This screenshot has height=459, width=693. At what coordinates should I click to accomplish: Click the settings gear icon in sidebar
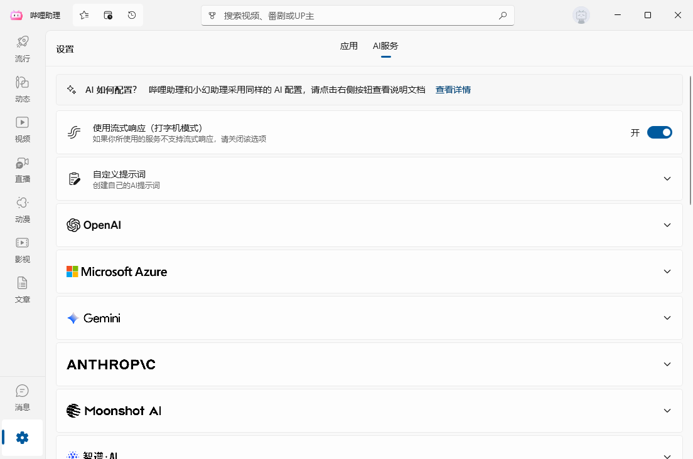click(22, 438)
